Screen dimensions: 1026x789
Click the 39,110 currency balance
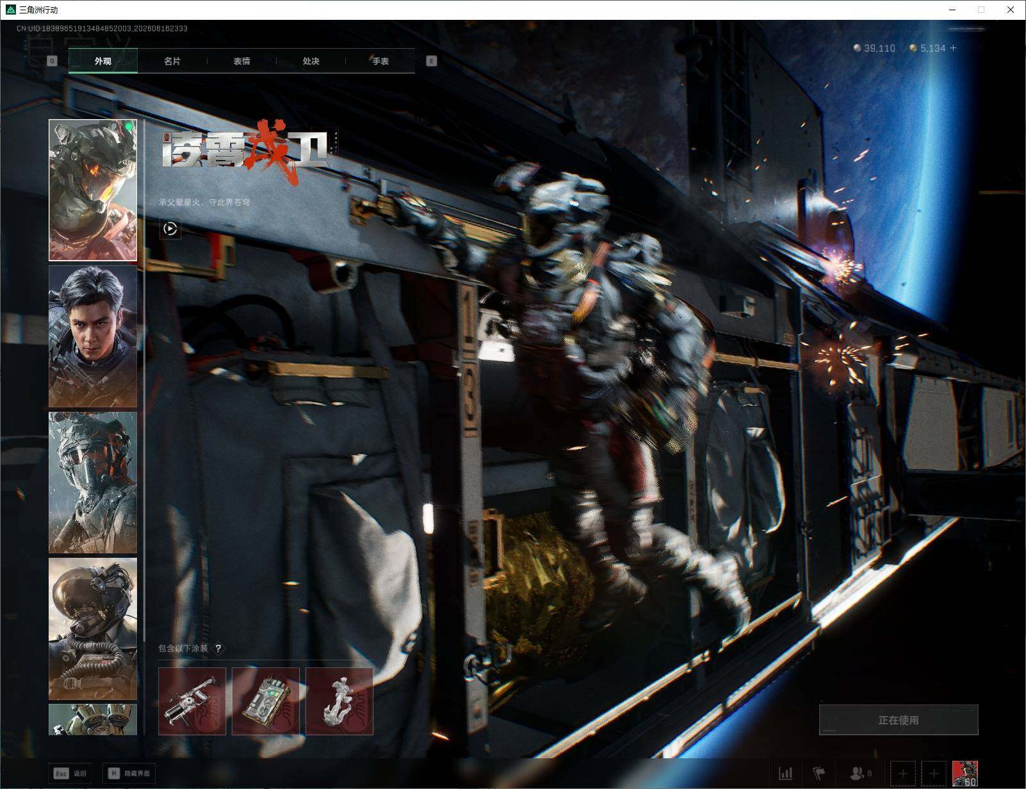click(875, 48)
